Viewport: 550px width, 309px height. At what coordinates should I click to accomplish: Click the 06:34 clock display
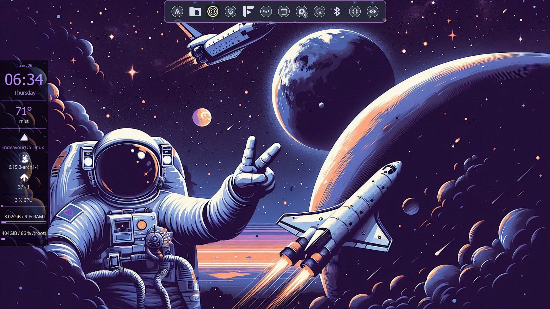pyautogui.click(x=24, y=80)
